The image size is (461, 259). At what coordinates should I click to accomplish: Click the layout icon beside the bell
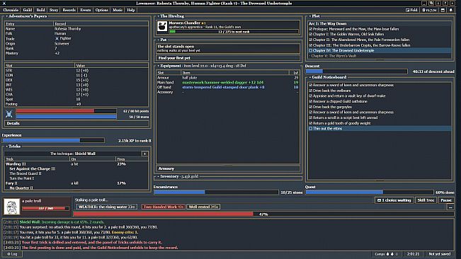(x=443, y=10)
